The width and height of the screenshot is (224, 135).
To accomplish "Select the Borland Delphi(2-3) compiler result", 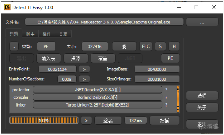I will coord(98,97).
